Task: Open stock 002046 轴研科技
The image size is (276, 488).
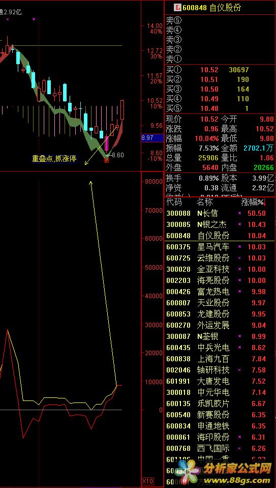Action: click(220, 370)
